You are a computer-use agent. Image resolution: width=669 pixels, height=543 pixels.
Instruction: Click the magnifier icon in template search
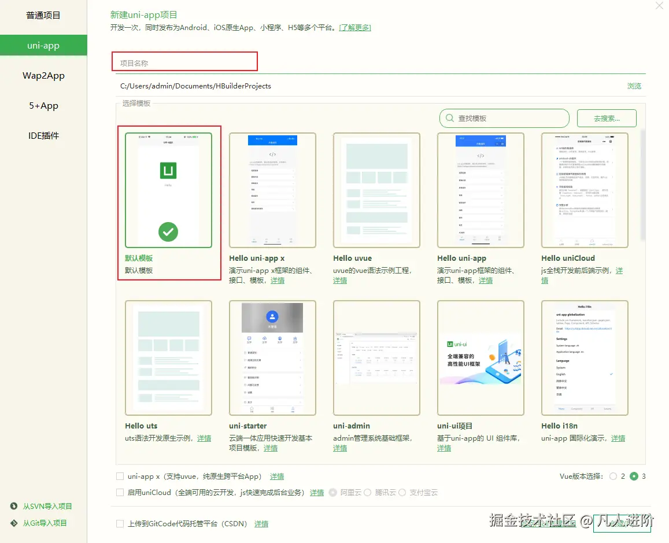[450, 118]
